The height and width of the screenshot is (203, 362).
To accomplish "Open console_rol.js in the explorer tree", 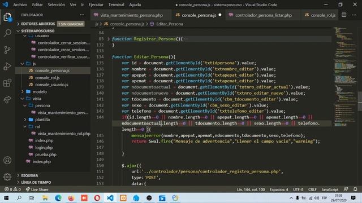I will pos(48,78).
